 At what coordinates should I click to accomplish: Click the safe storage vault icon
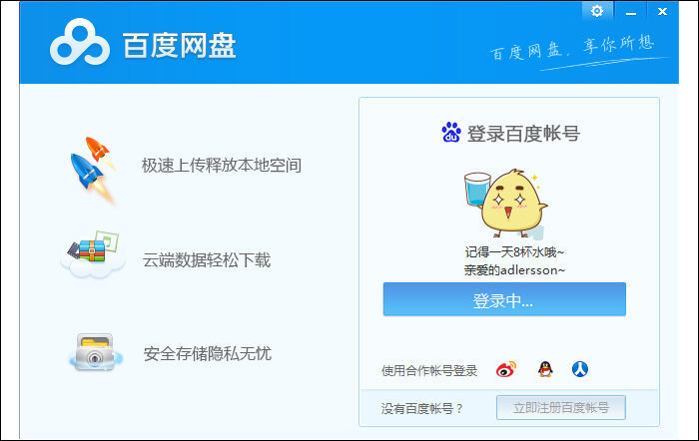(x=95, y=352)
